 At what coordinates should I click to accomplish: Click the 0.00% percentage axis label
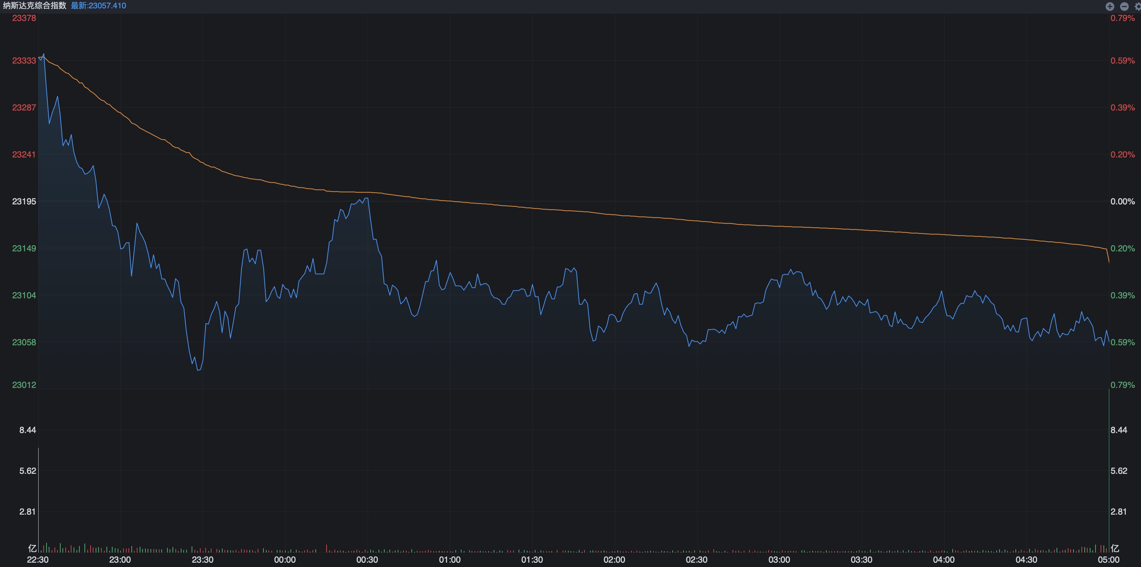[1122, 201]
